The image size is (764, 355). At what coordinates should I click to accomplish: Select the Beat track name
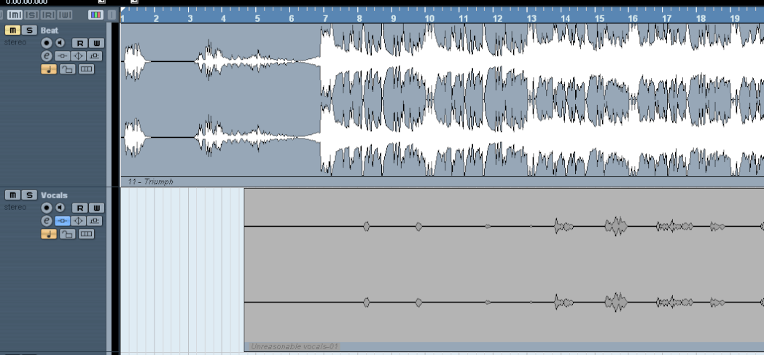point(50,30)
